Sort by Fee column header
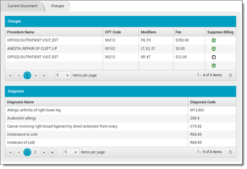Screen dimensions: 247x169 coord(189,32)
